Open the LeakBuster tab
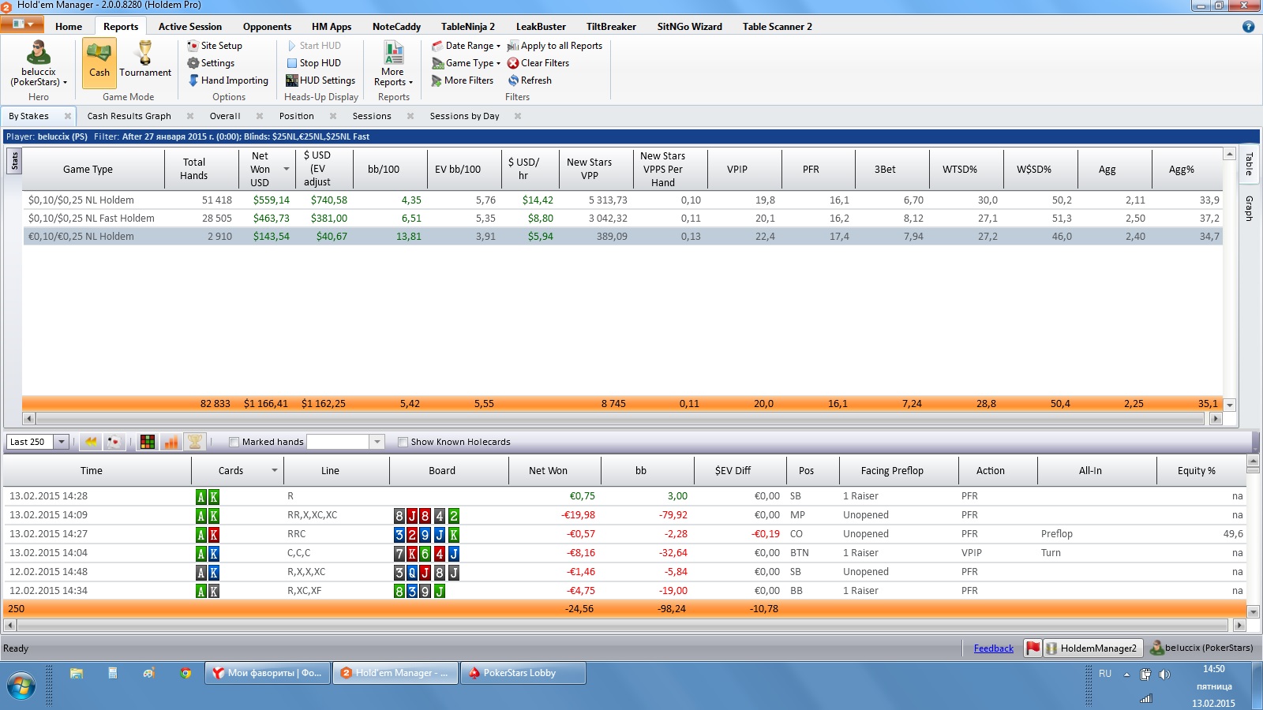 (541, 27)
